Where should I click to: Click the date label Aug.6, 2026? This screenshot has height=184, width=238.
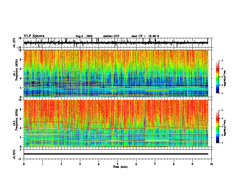pos(84,36)
